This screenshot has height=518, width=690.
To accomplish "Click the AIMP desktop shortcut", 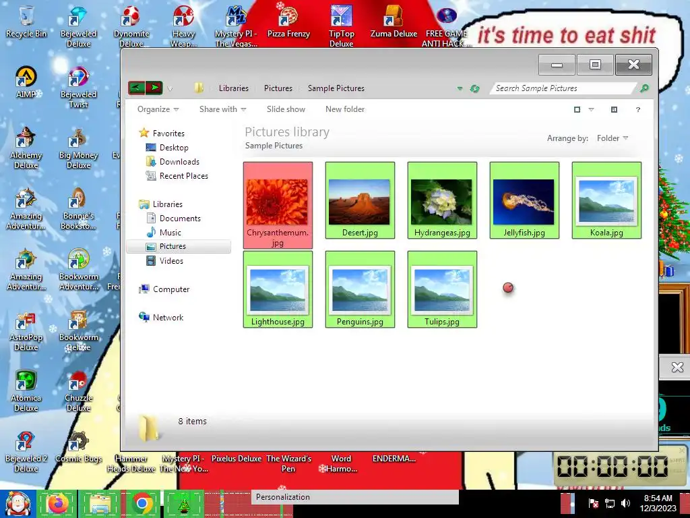I will coord(26,82).
